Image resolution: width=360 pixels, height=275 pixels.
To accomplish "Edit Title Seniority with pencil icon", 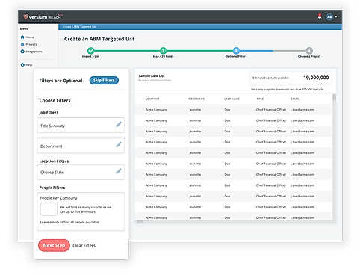I will click(x=119, y=124).
